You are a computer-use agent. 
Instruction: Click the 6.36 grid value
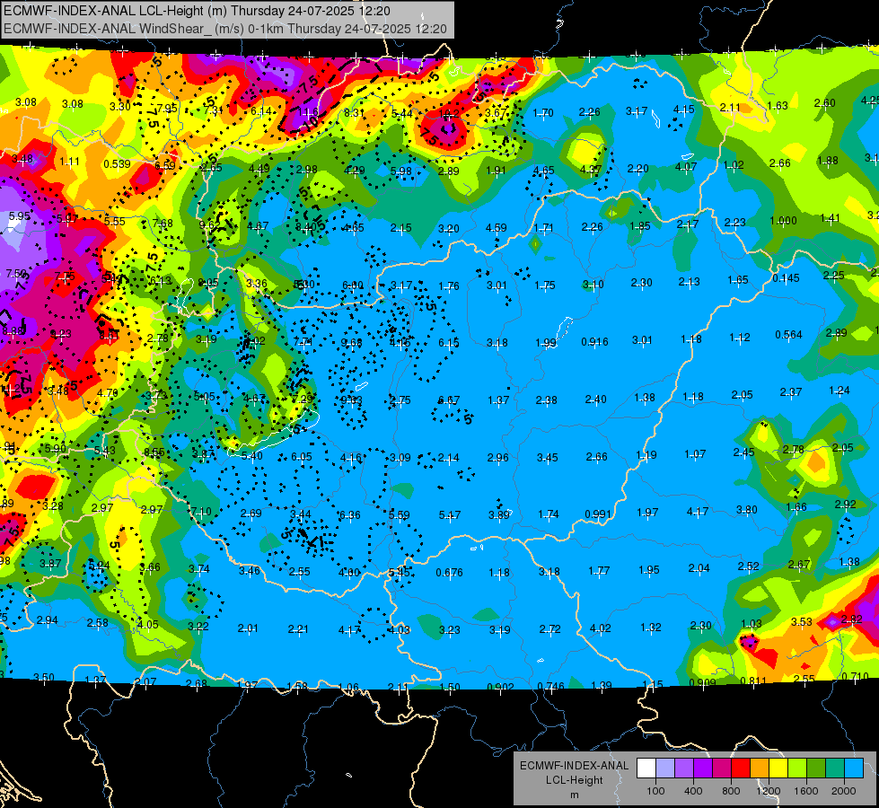point(350,514)
